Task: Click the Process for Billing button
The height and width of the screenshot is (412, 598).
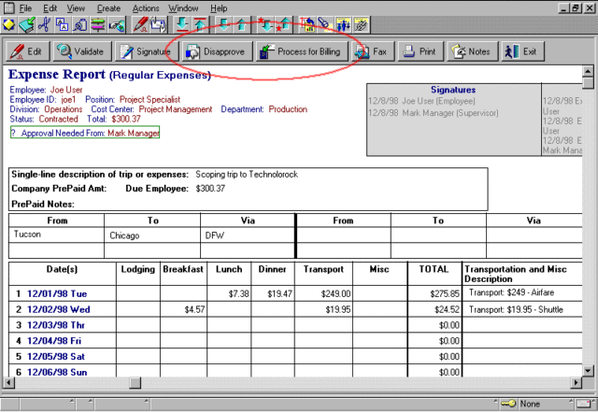Action: pos(302,51)
